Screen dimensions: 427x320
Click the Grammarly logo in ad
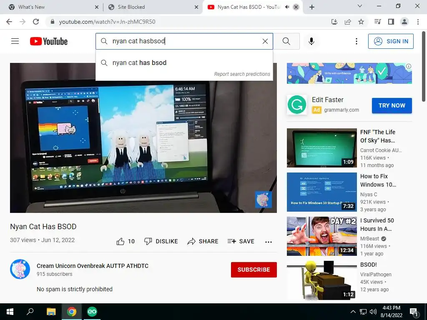(x=297, y=105)
